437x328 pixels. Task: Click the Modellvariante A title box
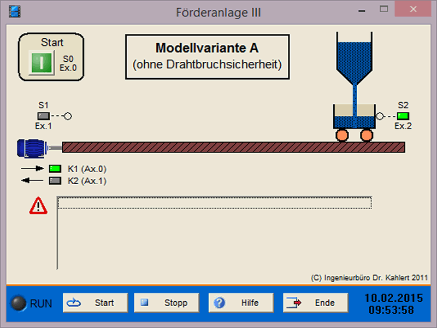coord(207,57)
